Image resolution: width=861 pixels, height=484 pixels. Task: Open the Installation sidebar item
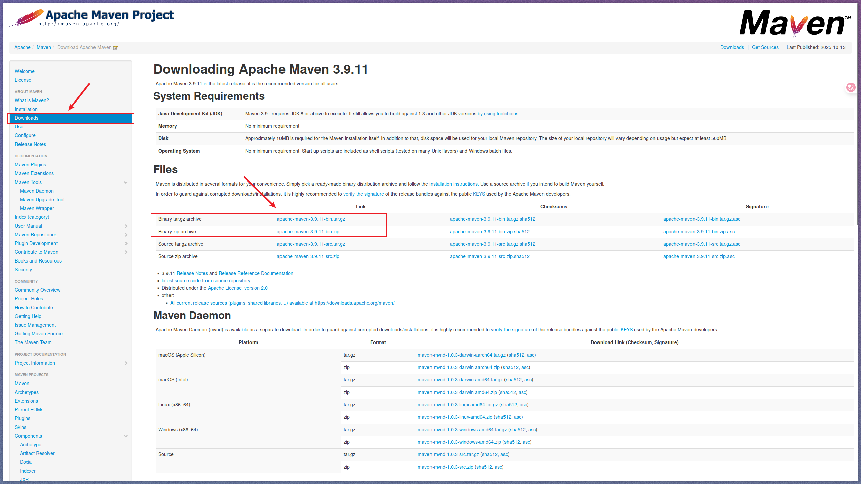[26, 109]
